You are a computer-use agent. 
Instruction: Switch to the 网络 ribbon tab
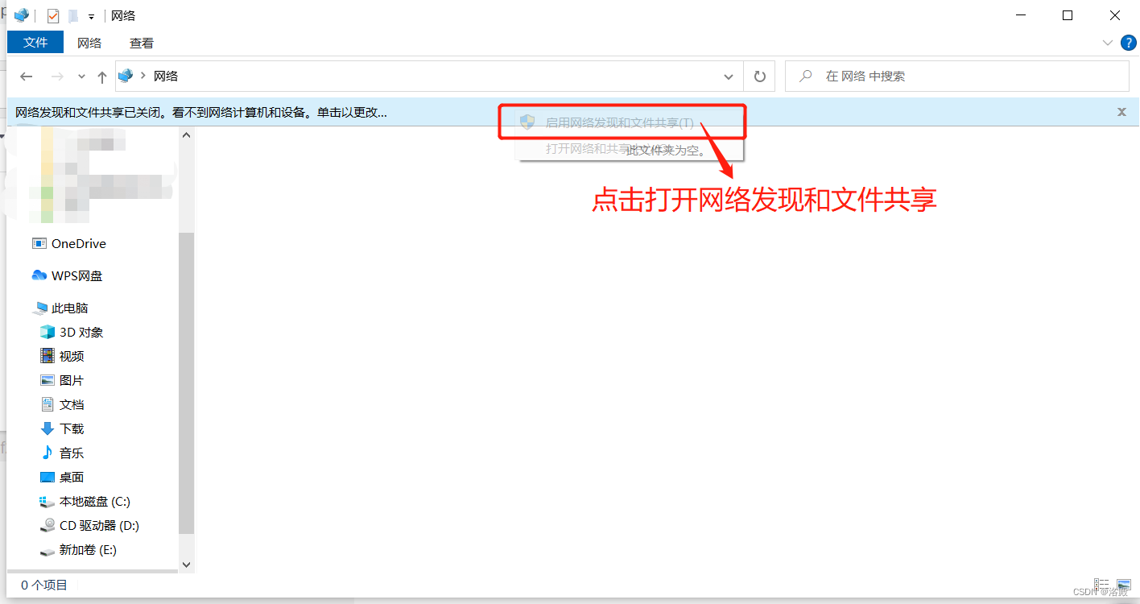(x=89, y=43)
